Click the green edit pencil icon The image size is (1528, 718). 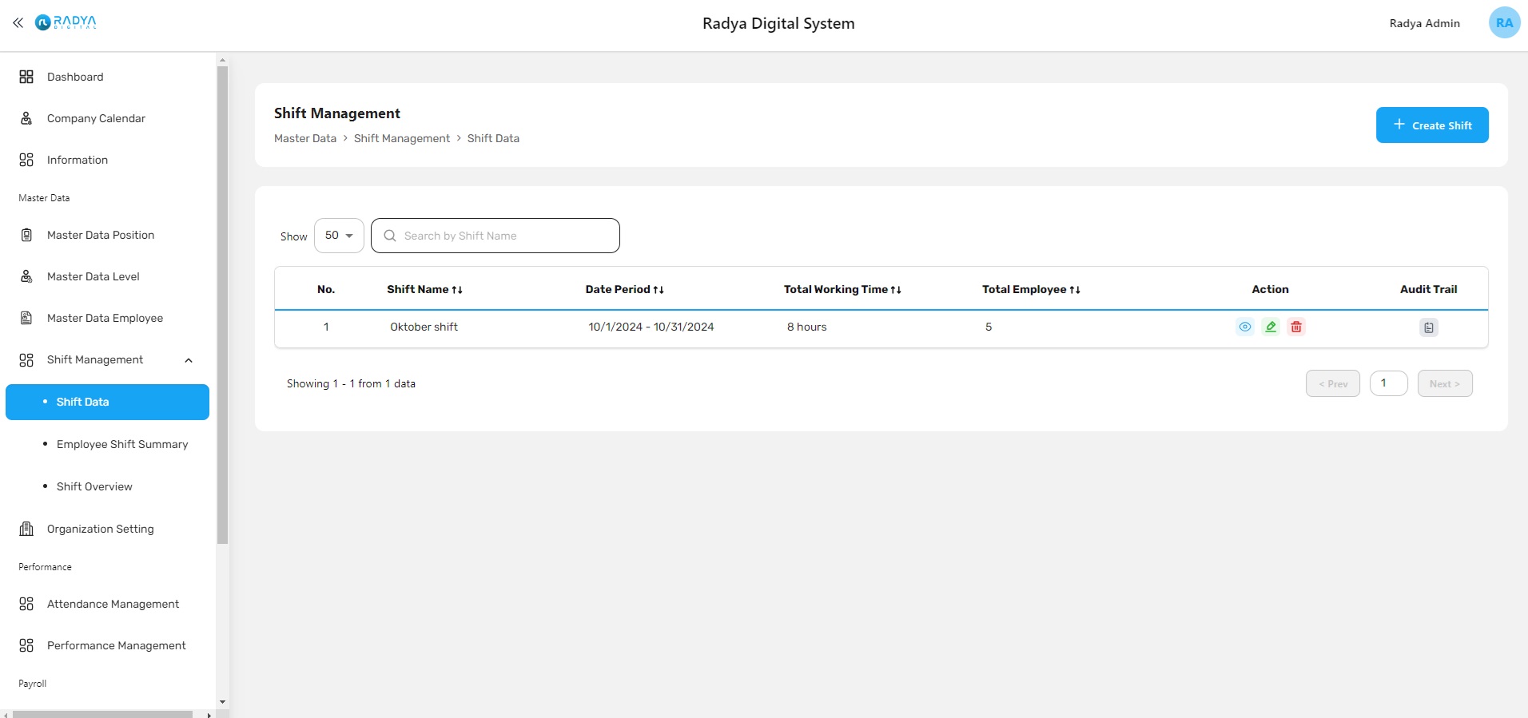[1271, 327]
